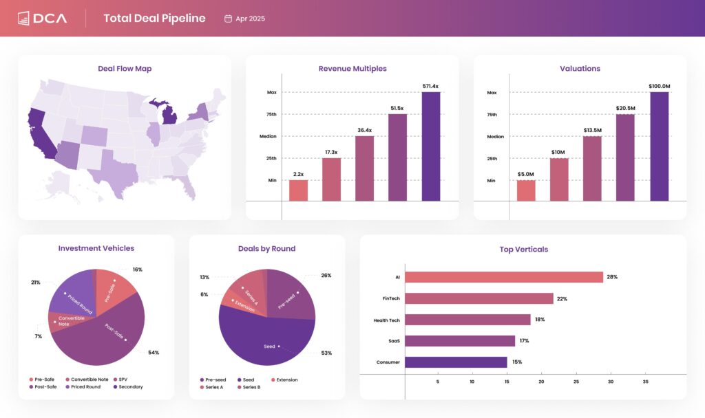Click the Convertible Note legend label
705x418 pixels.
pyautogui.click(x=90, y=379)
